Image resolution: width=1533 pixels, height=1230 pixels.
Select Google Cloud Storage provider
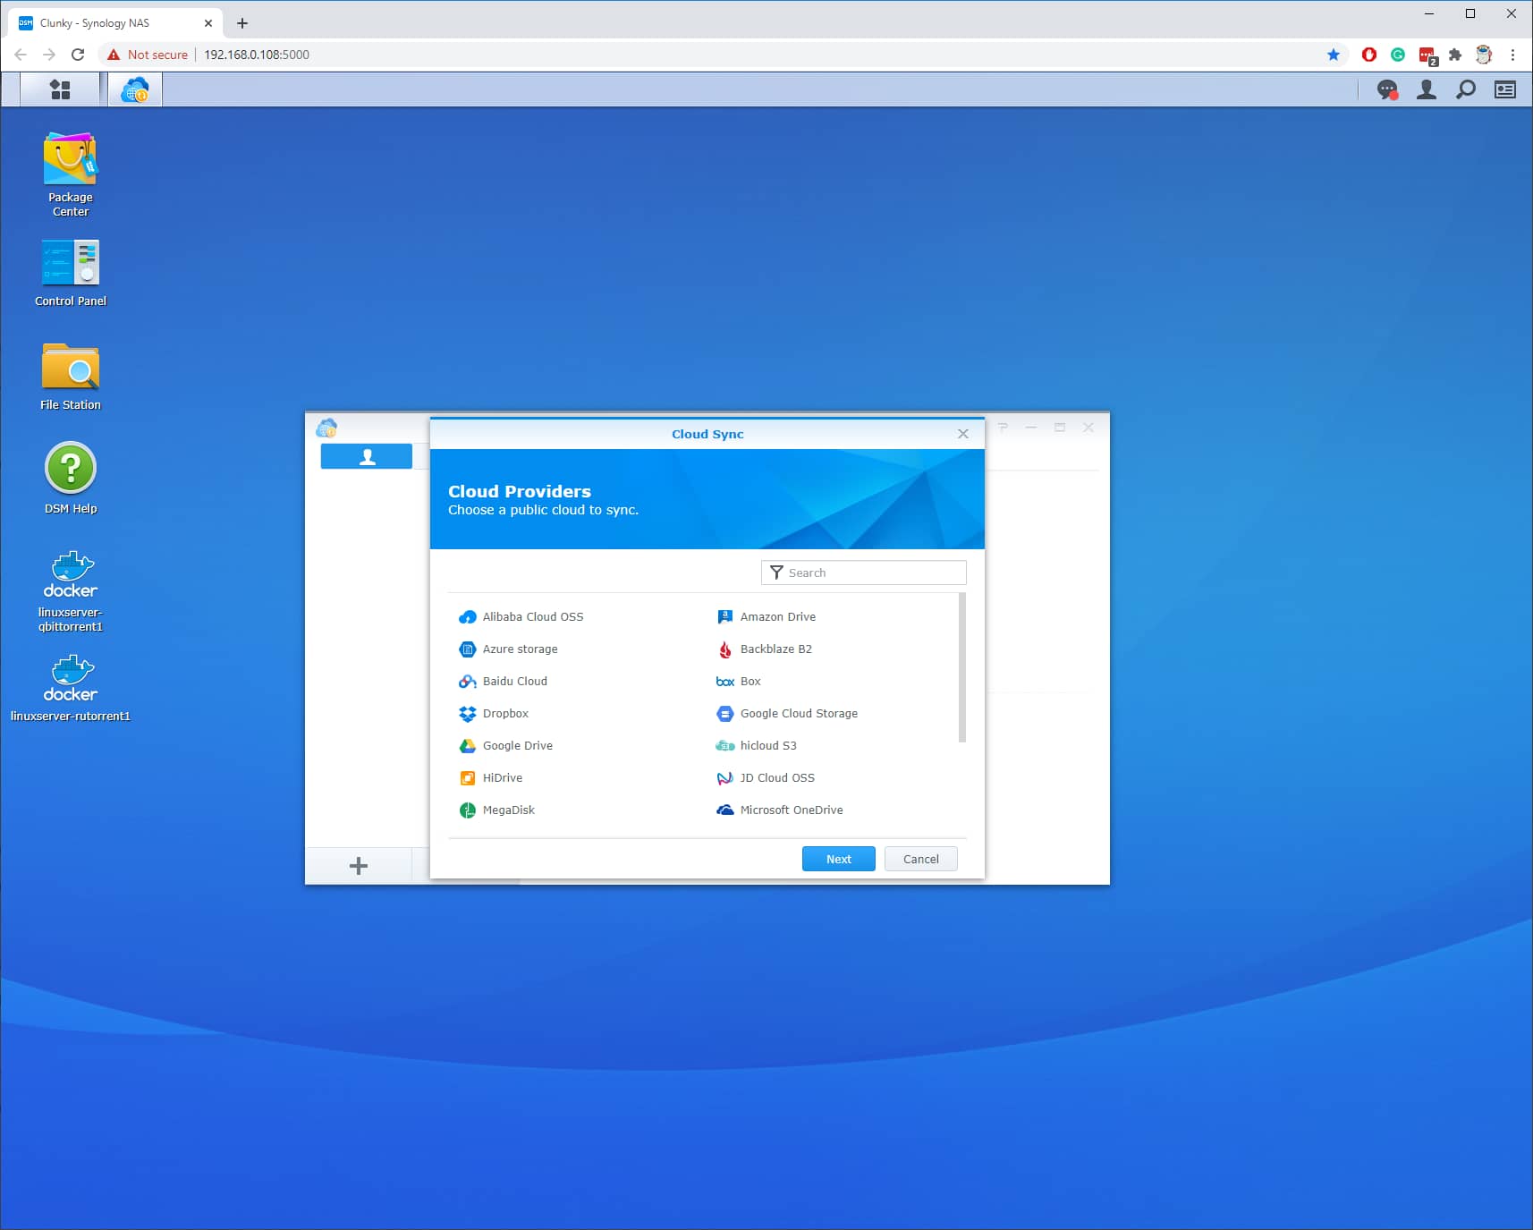(787, 713)
